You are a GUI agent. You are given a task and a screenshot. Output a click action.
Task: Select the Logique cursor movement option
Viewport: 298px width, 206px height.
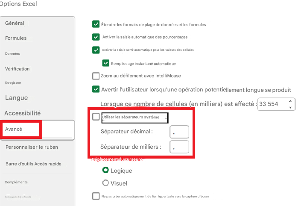click(105, 170)
